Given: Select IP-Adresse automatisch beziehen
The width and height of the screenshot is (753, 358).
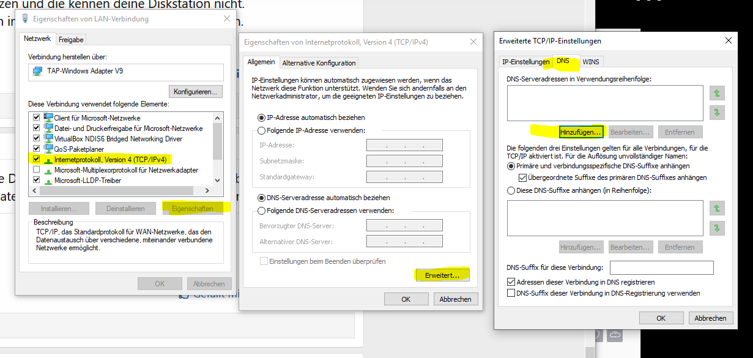Looking at the screenshot, I should pyautogui.click(x=262, y=117).
